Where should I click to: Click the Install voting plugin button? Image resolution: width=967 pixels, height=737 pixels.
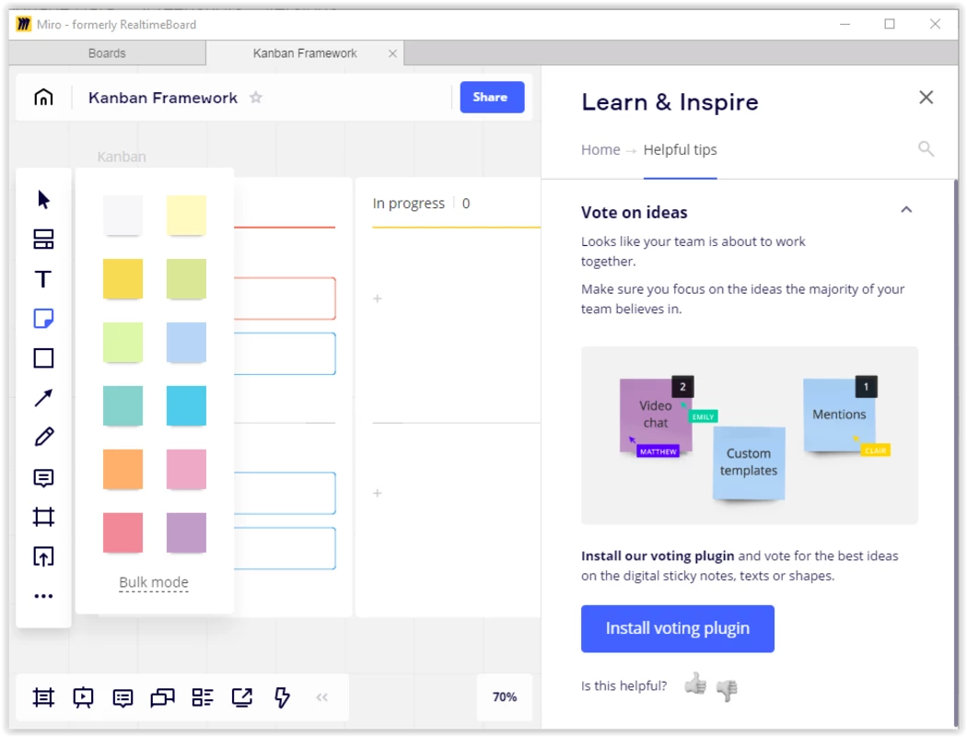coord(677,628)
